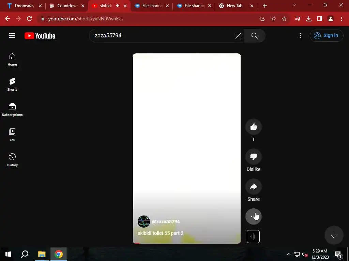The height and width of the screenshot is (261, 349).
Task: Click the address bar URL
Action: click(85, 19)
